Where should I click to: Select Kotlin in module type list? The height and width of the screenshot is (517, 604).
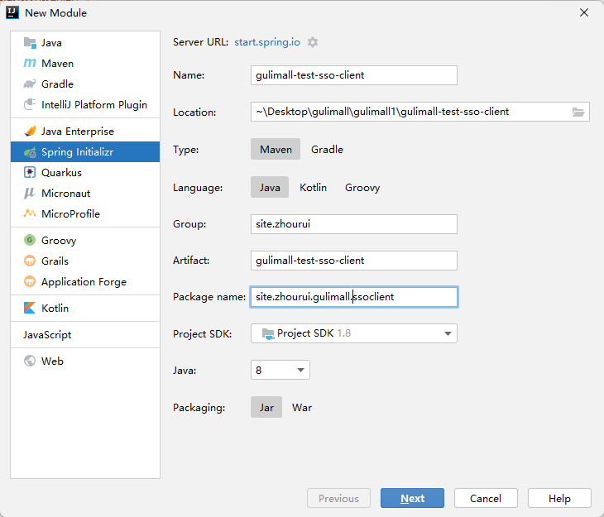tap(85, 308)
